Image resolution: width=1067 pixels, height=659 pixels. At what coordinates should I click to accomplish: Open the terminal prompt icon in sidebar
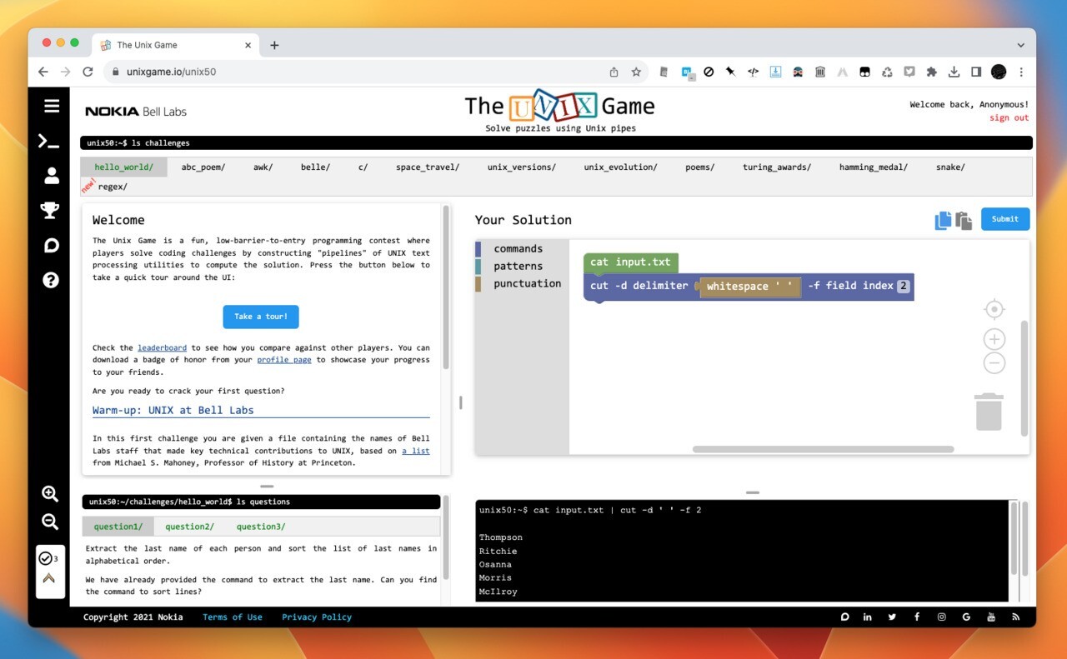click(x=50, y=141)
